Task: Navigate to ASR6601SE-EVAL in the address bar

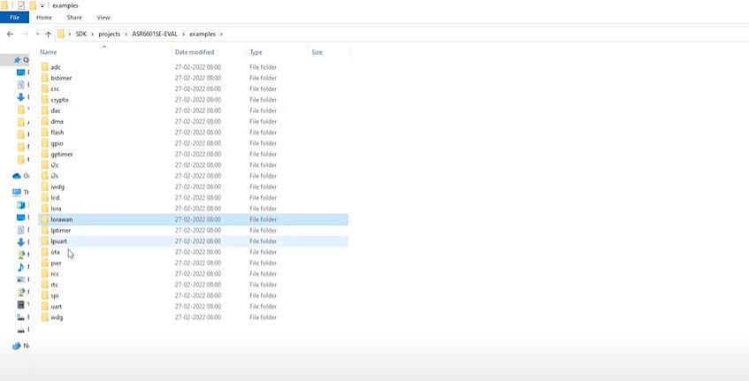Action: click(155, 34)
